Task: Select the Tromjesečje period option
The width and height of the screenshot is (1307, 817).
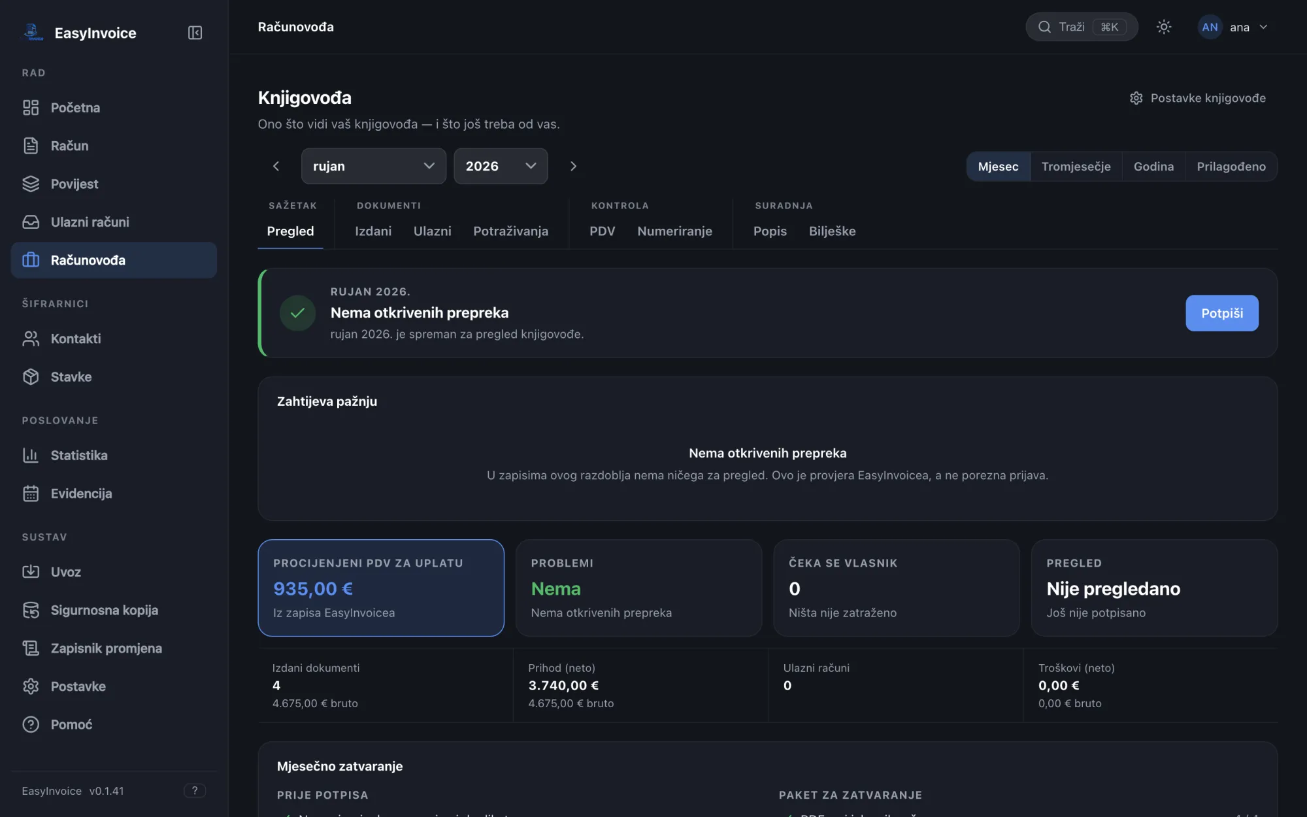Action: pyautogui.click(x=1076, y=167)
